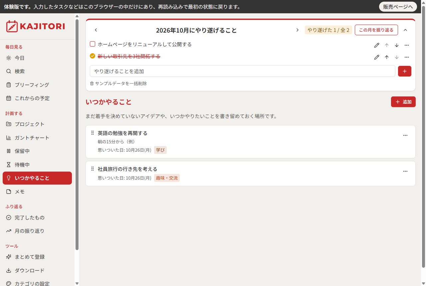Viewport: 426px width, 286px height.
Task: Open メモ in the sidebar
Action: pyautogui.click(x=37, y=192)
